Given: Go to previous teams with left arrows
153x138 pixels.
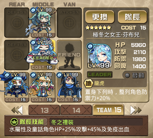Looking at the screenshot, I should pyautogui.click(x=17, y=110).
